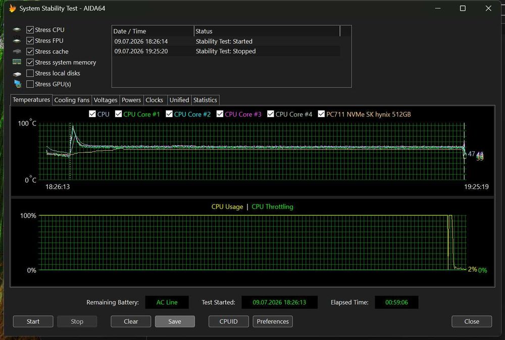Click the 19:25:19 graph end time label
Screen dimensions: 505x340
pyautogui.click(x=476, y=187)
